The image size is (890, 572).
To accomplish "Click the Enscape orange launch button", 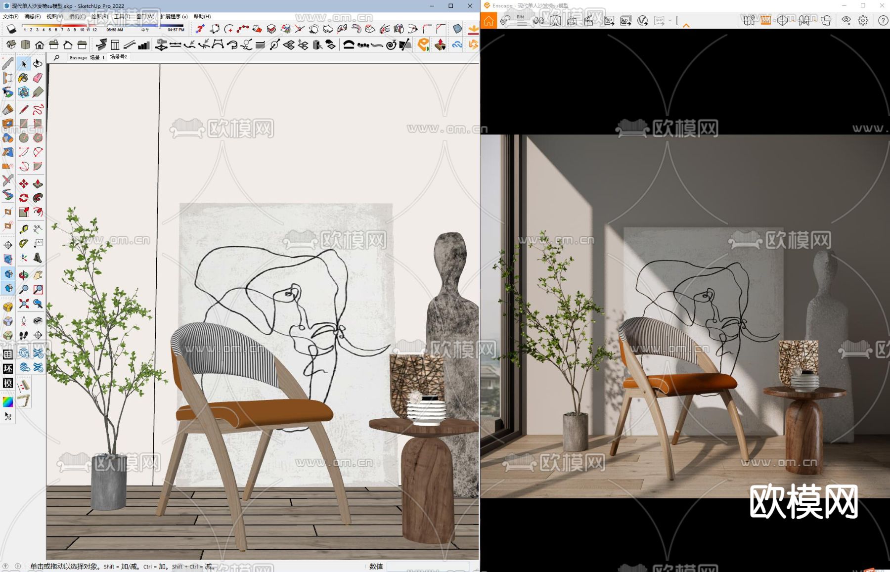I will 423,44.
